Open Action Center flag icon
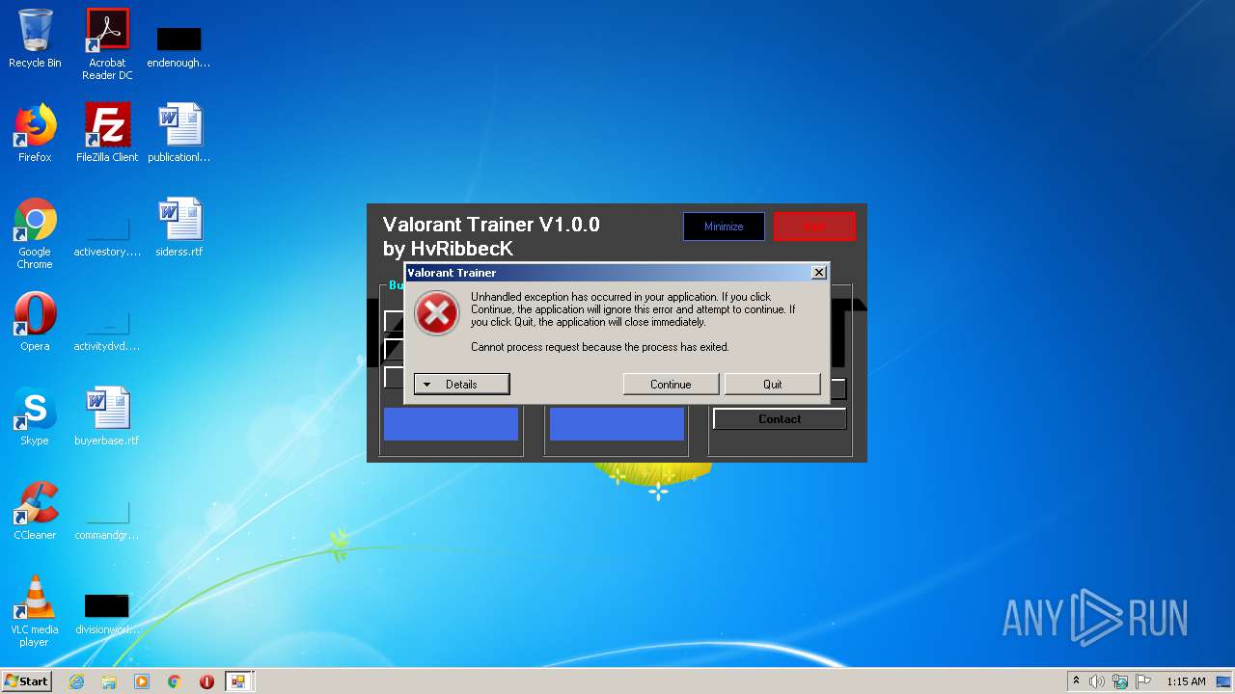This screenshot has height=694, width=1235. (1143, 681)
